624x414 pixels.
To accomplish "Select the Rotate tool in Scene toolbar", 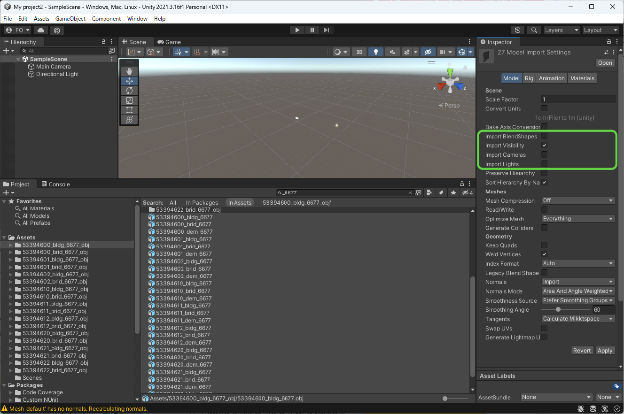I will click(x=129, y=91).
